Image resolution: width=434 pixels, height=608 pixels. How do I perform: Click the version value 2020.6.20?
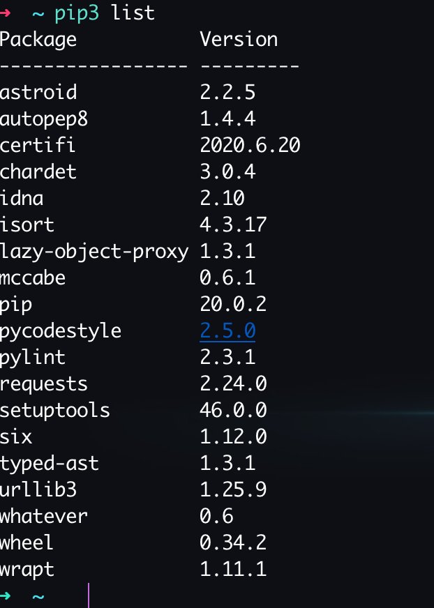click(x=250, y=145)
